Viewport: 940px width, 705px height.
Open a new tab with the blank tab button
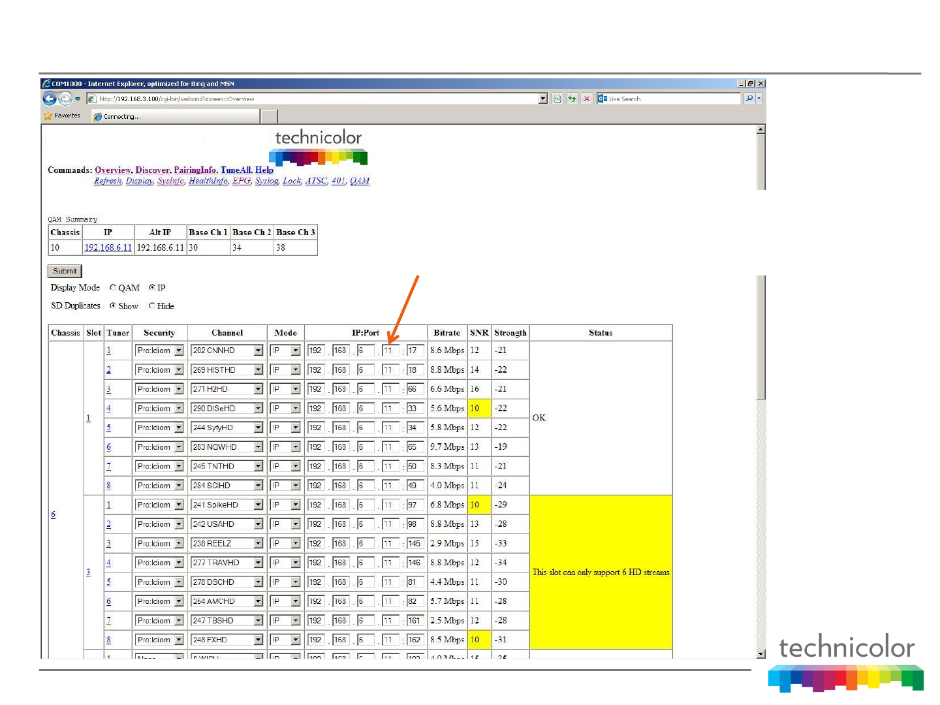(x=269, y=116)
